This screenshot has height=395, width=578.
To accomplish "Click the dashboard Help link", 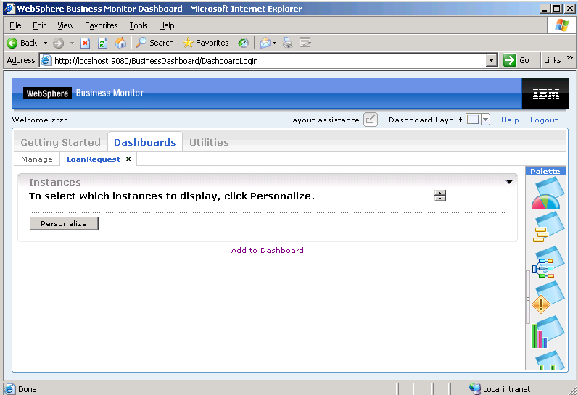I will click(510, 120).
